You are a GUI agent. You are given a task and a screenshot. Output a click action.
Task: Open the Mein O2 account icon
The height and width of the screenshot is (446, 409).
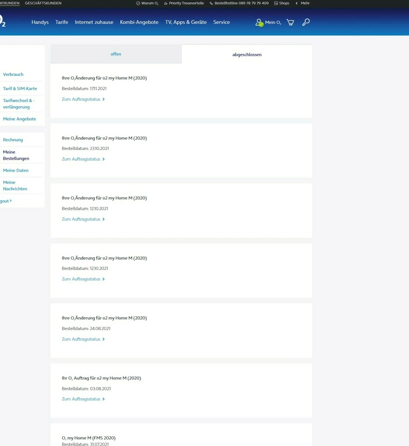tap(259, 23)
